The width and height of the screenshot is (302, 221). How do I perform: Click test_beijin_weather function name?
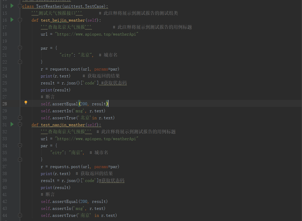pos(63,20)
